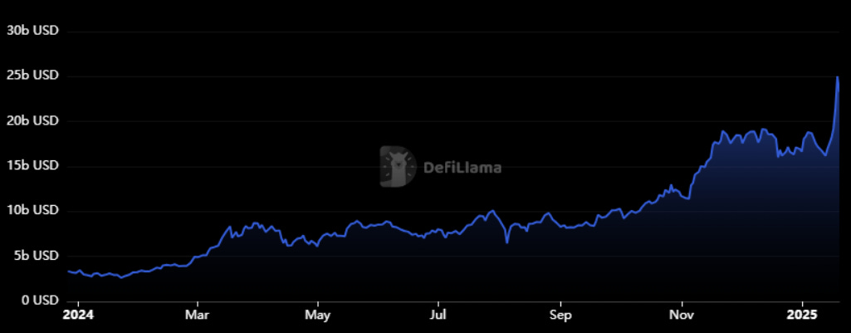Click the chart peak near 25b USD
The width and height of the screenshot is (851, 333).
(838, 77)
